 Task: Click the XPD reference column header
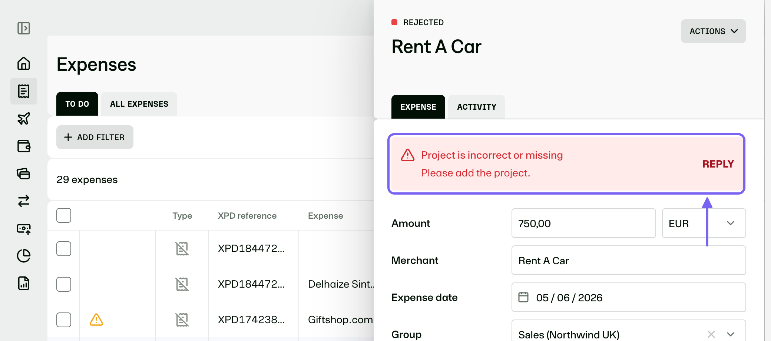point(247,216)
